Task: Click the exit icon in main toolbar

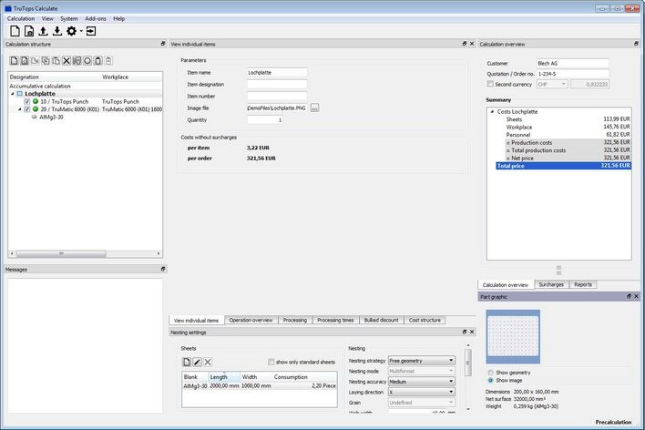Action: [x=91, y=31]
